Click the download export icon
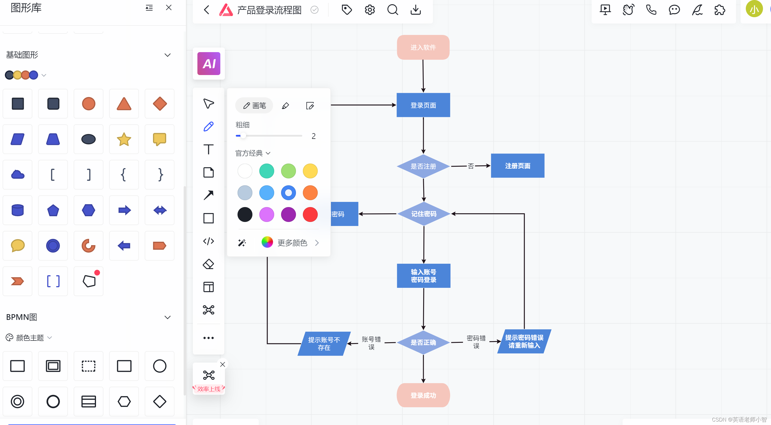The height and width of the screenshot is (425, 771). (415, 10)
